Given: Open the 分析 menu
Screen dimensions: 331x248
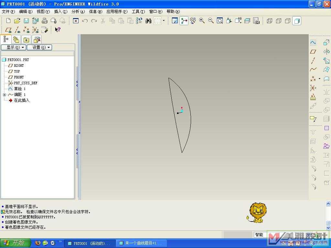Looking at the screenshot, I should coord(78,12).
